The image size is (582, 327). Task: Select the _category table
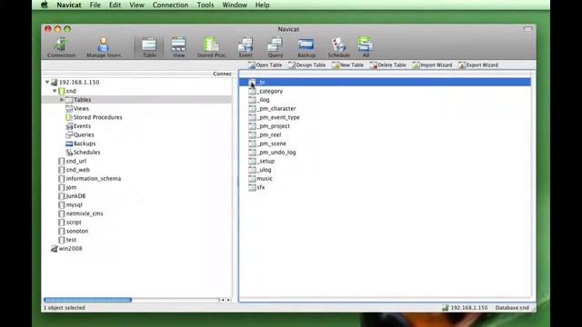266,91
